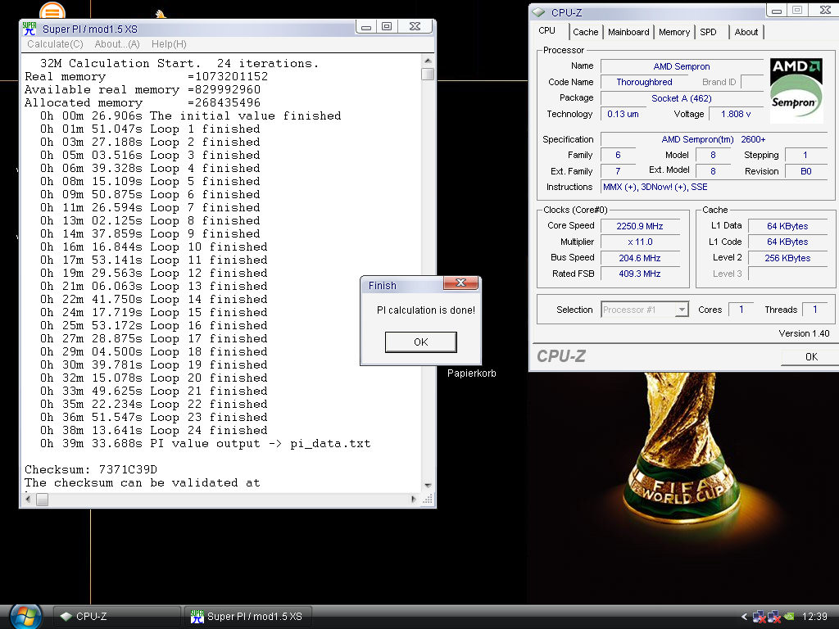Screen dimensions: 839x629
Task: Click the '32M Calculation Start' line
Action: click(x=179, y=63)
